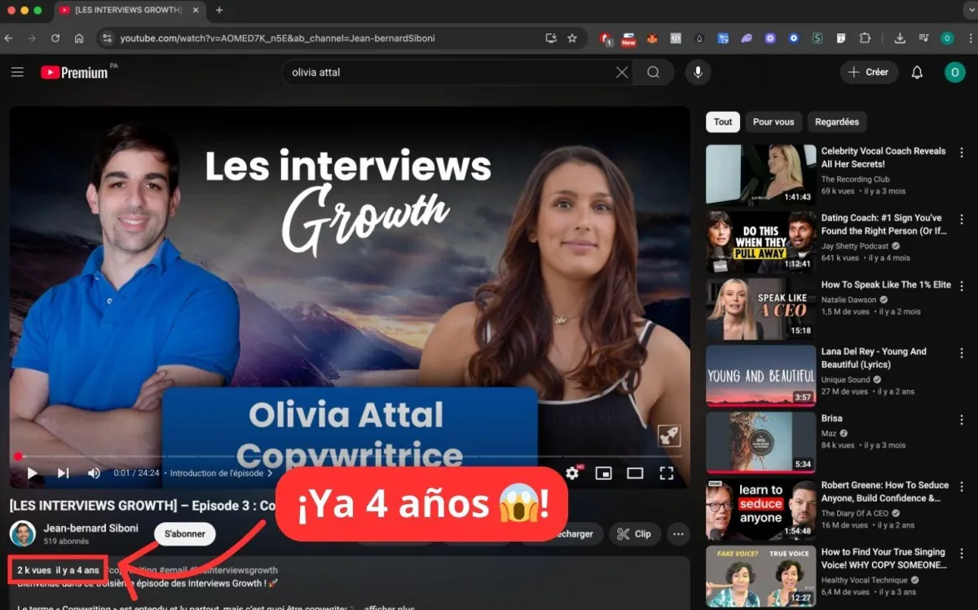View site information in the address bar
This screenshot has height=610, width=978.
point(107,38)
